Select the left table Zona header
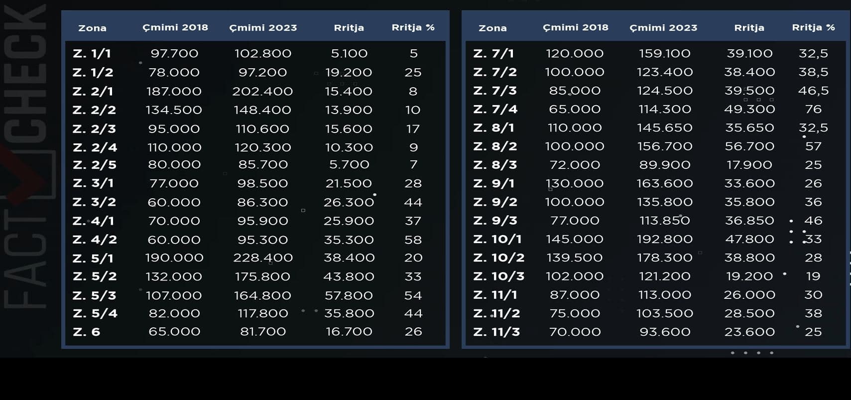This screenshot has height=400, width=851. click(x=92, y=28)
